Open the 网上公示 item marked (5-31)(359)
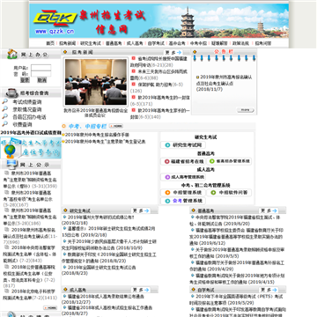The width and height of the screenshot is (317, 317). (x=30, y=180)
